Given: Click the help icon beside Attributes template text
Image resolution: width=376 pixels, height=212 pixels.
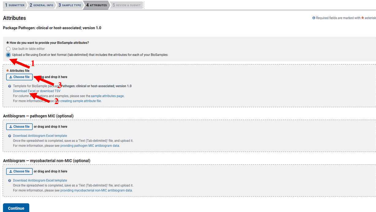Looking at the screenshot, I should [9, 86].
